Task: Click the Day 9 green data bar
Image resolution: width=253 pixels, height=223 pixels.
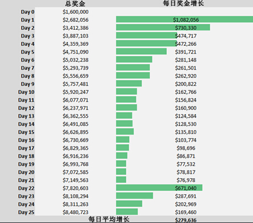Action: coord(129,83)
